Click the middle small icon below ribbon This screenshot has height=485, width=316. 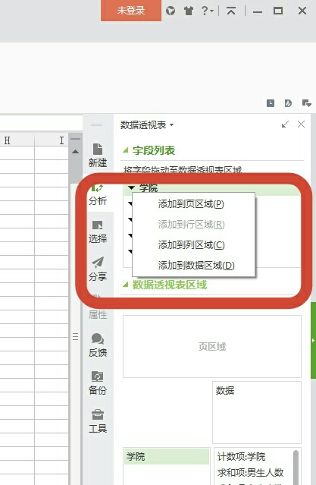288,103
